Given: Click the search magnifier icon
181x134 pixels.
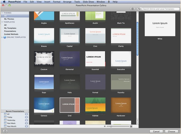Looking at the screenshot, I should pos(139,9).
